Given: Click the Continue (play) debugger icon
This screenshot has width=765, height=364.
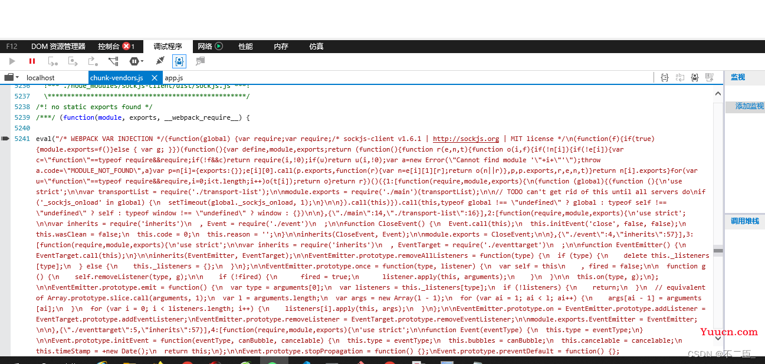Looking at the screenshot, I should pos(12,61).
